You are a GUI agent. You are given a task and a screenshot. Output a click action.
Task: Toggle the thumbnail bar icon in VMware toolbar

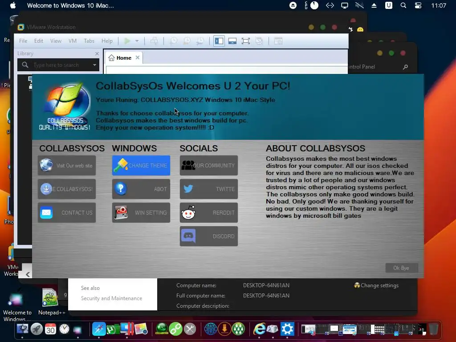point(232,41)
